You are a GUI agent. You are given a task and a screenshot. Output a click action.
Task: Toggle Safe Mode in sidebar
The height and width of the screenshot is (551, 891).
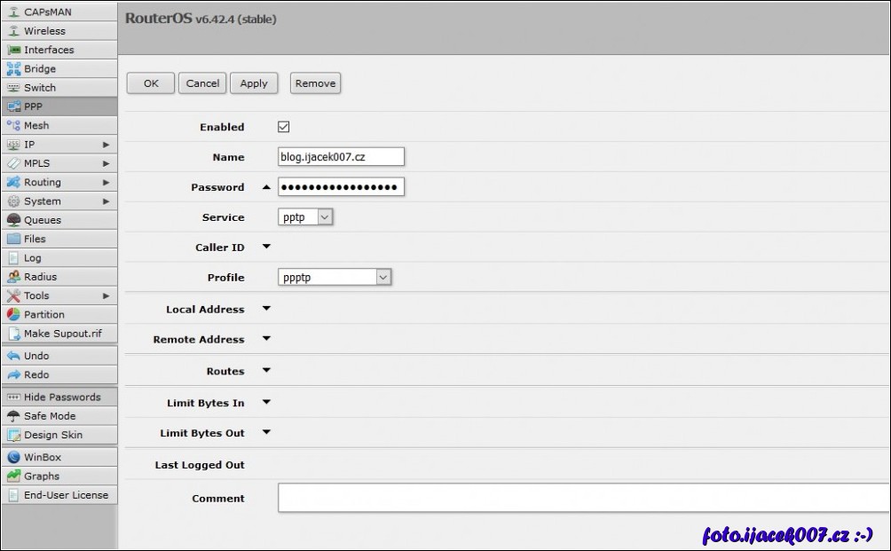(x=49, y=416)
